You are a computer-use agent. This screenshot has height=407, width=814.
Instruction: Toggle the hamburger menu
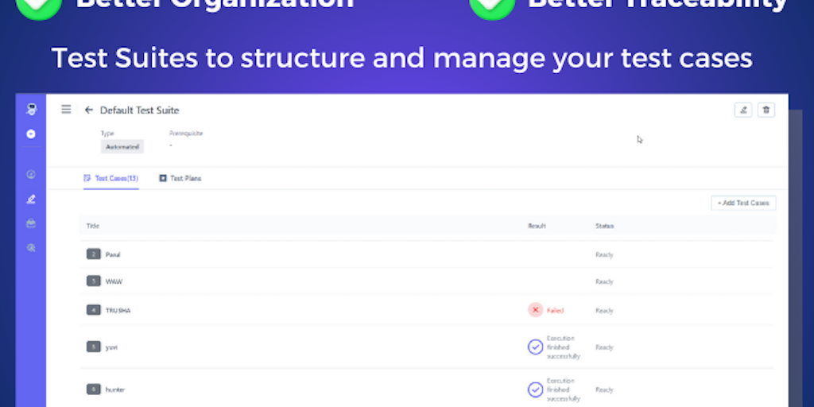[66, 110]
